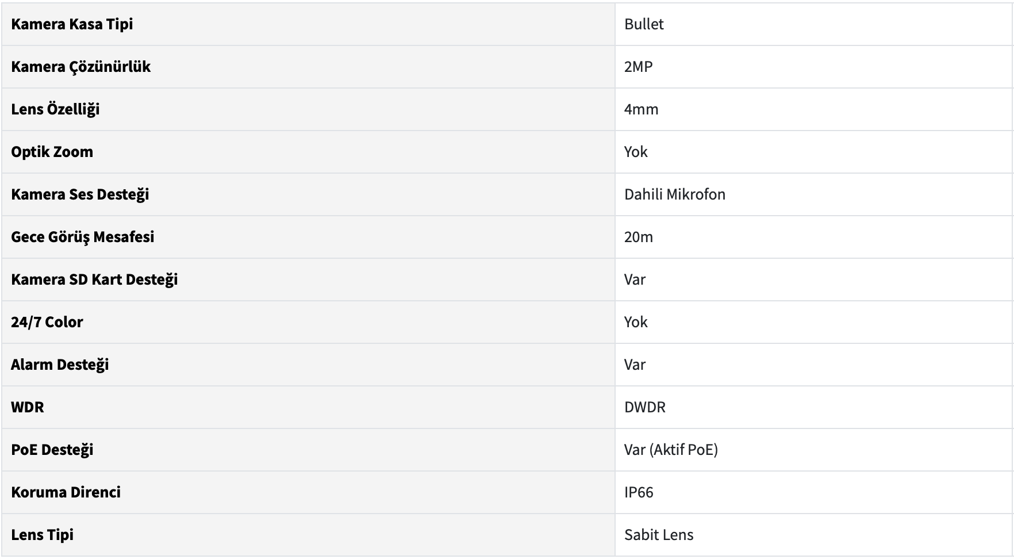Click the WDR row label
This screenshot has width=1014, height=559.
point(27,407)
